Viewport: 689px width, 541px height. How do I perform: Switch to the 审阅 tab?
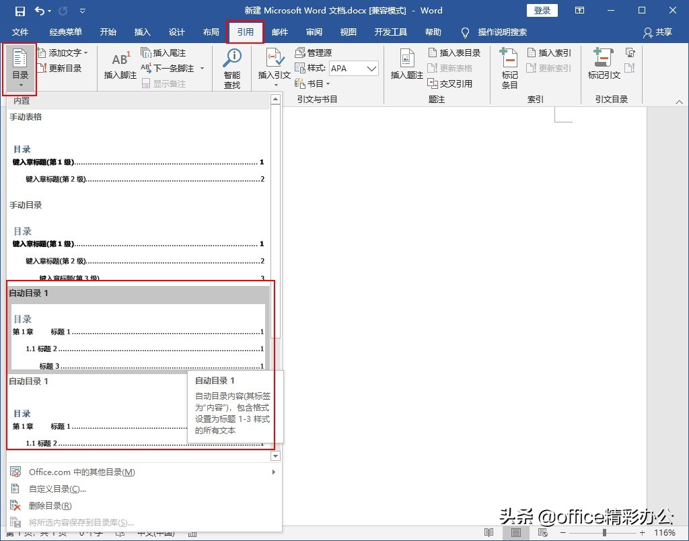(x=314, y=32)
